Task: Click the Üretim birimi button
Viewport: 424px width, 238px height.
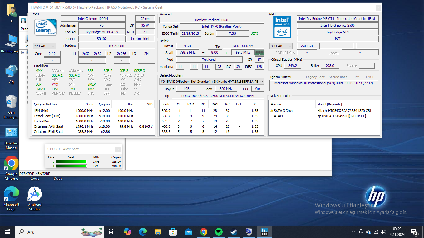Action: [x=140, y=39]
